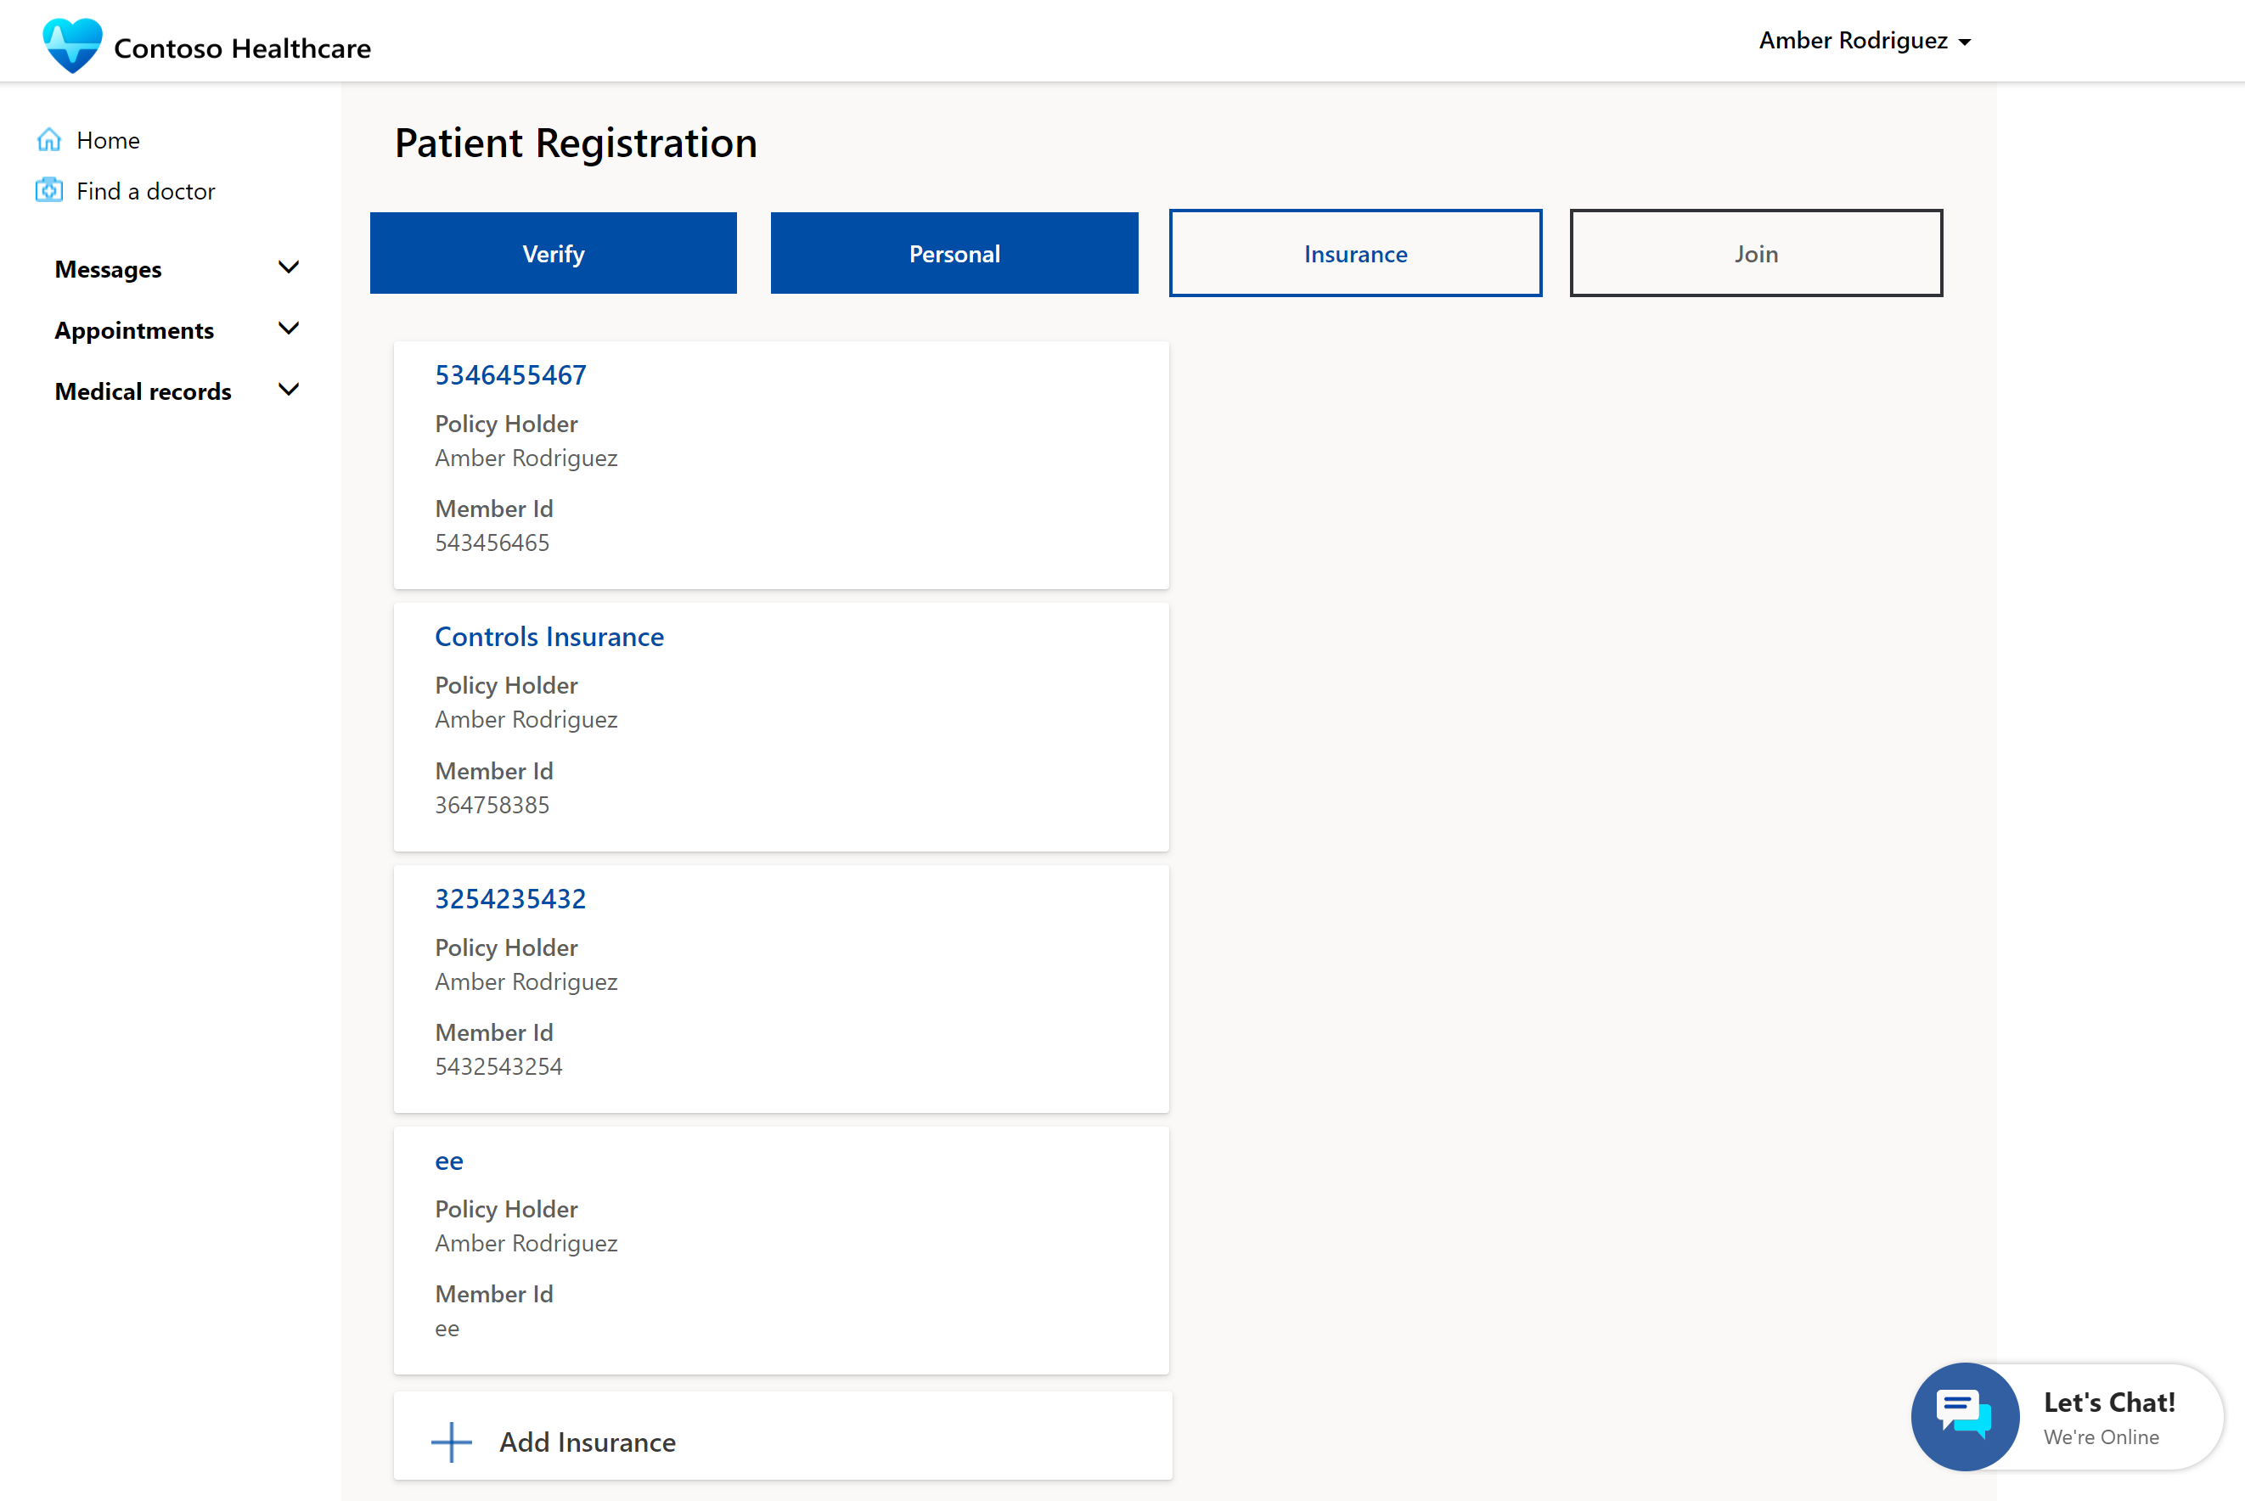Image resolution: width=2245 pixels, height=1501 pixels.
Task: Open the Controls Insurance policy details
Action: (x=548, y=635)
